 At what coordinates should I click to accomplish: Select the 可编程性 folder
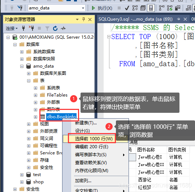tap(49, 146)
